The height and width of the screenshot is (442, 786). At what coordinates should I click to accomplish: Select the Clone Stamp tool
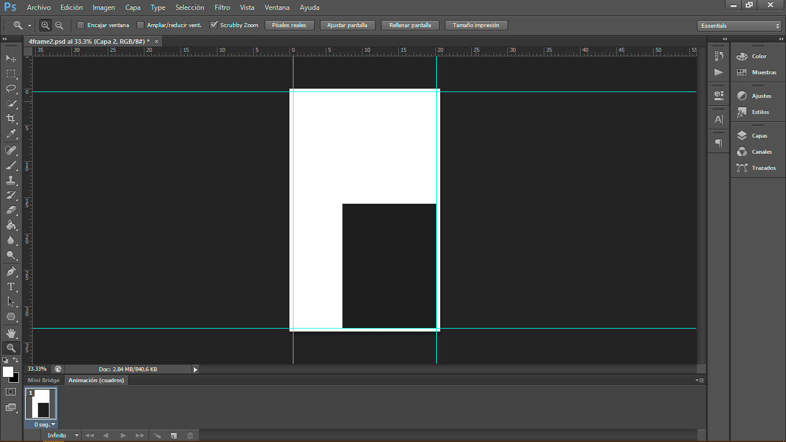(x=11, y=180)
